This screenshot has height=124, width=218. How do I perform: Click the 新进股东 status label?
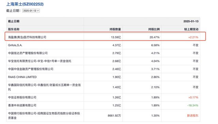[x=193, y=115]
